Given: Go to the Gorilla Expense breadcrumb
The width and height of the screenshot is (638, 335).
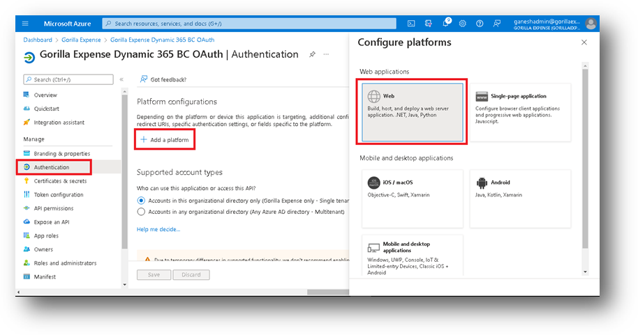Looking at the screenshot, I should click(x=81, y=40).
